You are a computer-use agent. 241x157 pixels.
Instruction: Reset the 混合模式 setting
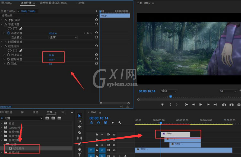[x=96, y=37]
